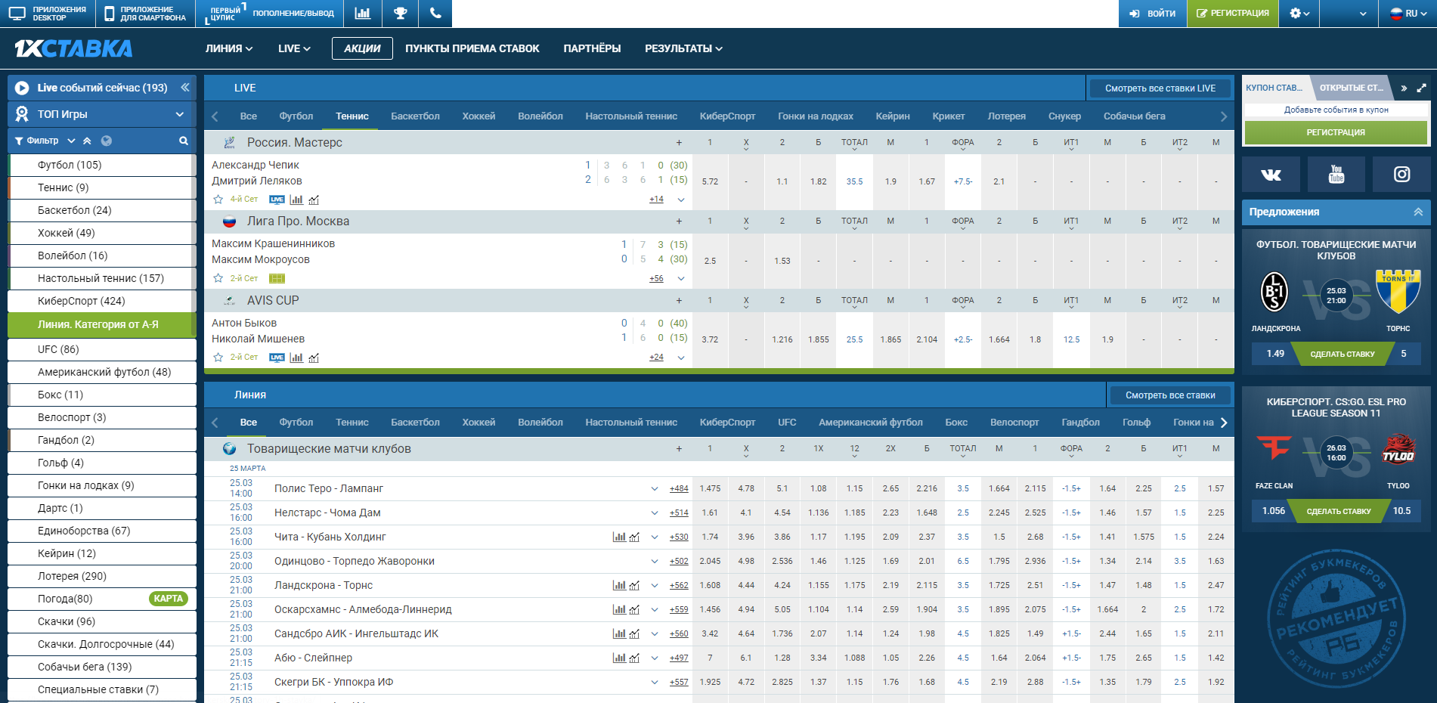
Task: Select 1.475 odds for Полис Теро - Лампанг
Action: pyautogui.click(x=710, y=489)
